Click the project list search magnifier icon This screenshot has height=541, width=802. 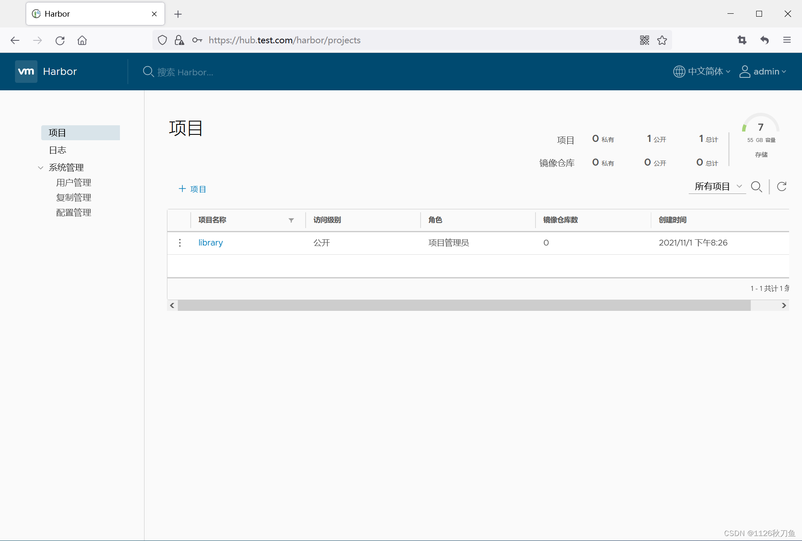(756, 187)
